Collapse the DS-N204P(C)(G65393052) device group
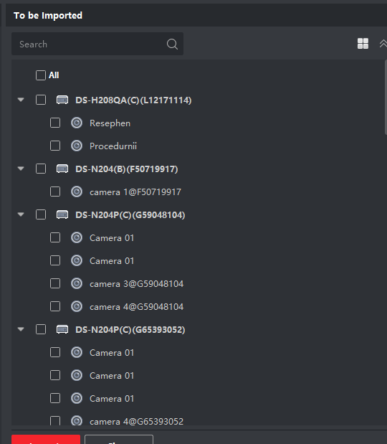This screenshot has height=444, width=387. click(21, 329)
